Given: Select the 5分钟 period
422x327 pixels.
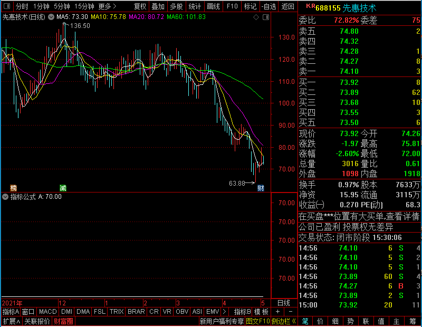Looking at the screenshot, I should (x=62, y=6).
